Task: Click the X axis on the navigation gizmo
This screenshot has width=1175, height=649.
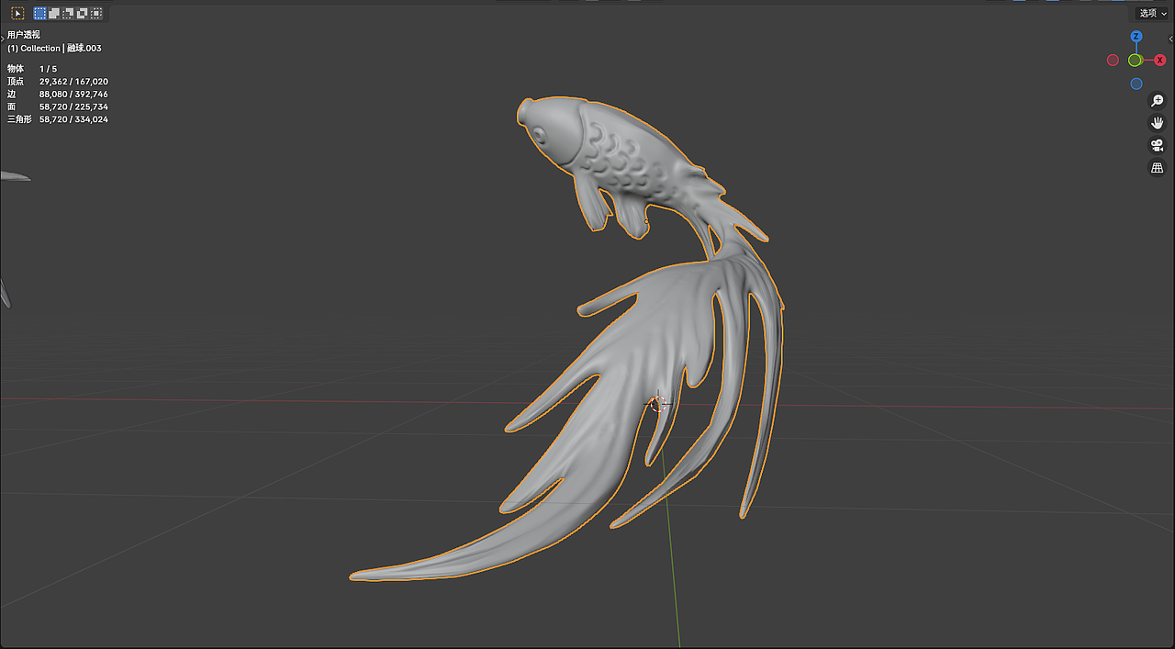Action: tap(1159, 60)
